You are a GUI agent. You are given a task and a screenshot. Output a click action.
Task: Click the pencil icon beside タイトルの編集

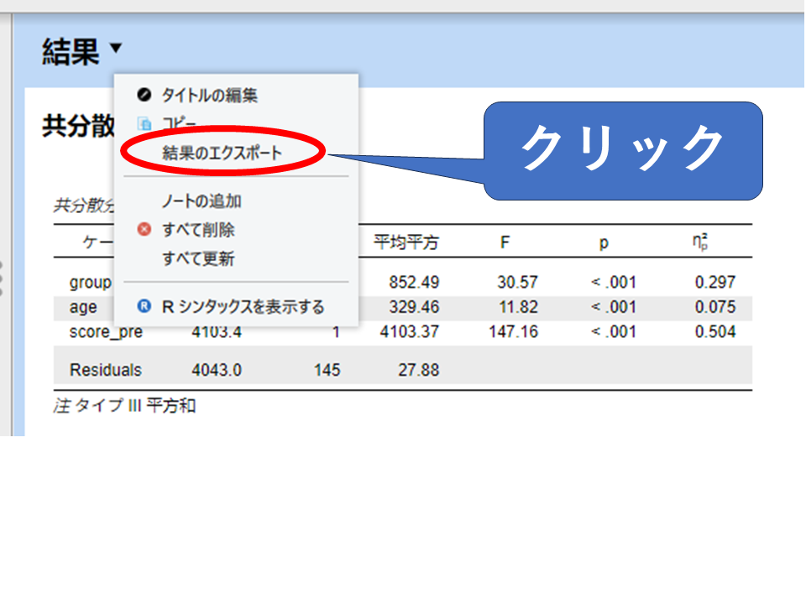pos(144,96)
